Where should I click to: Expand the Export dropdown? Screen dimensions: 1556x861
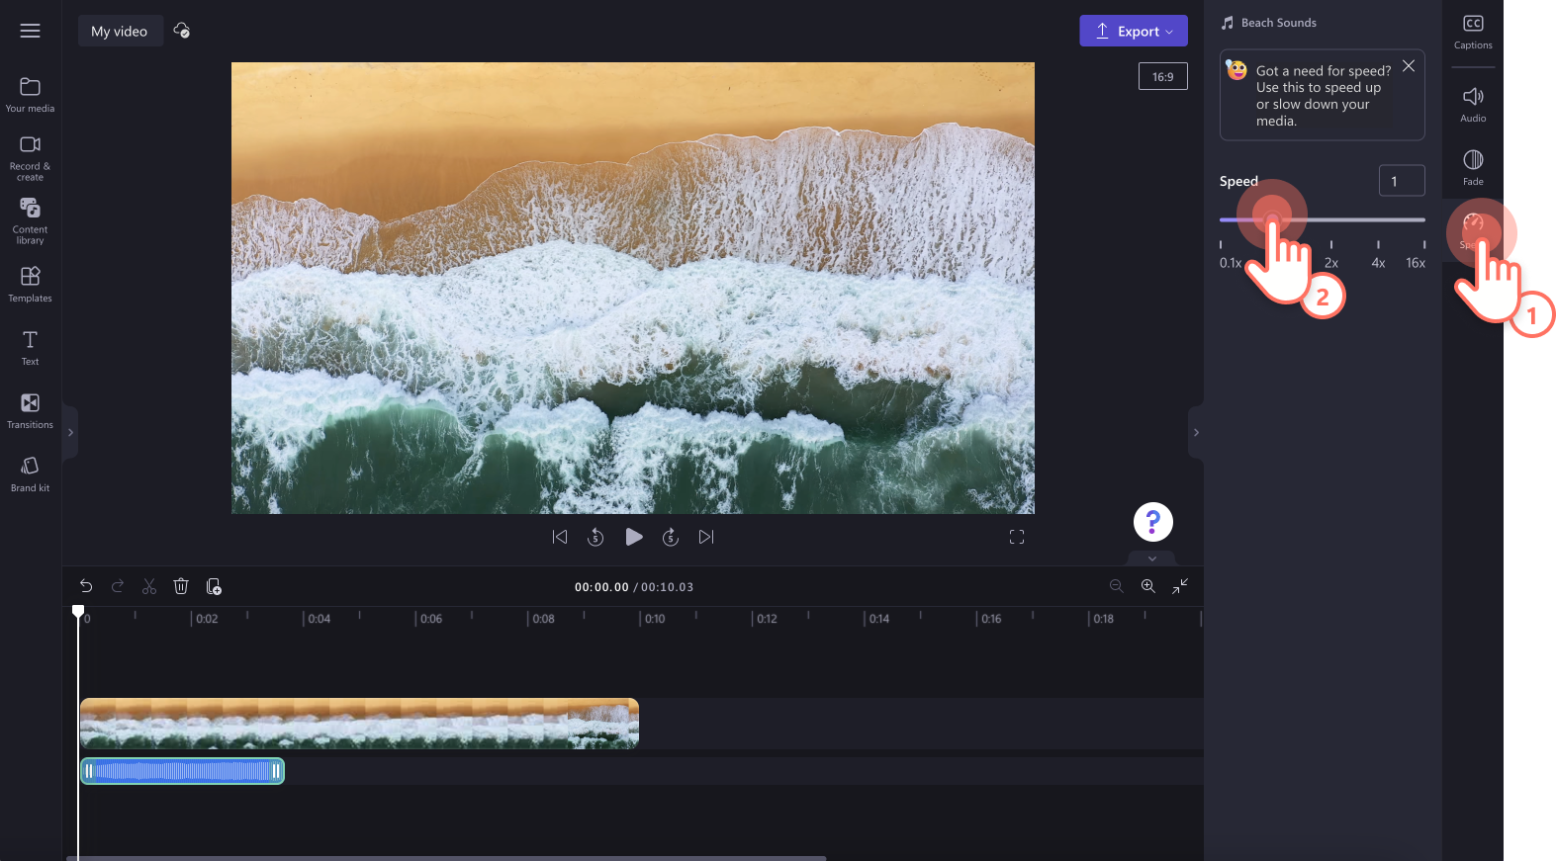(1134, 31)
